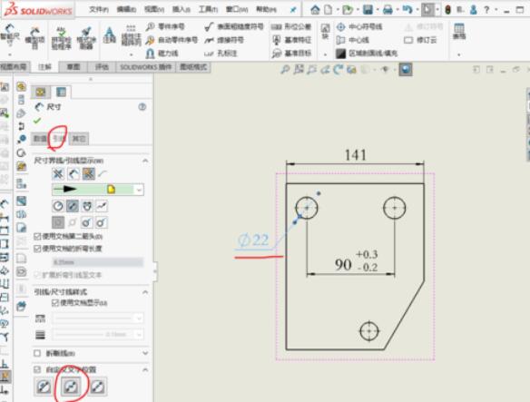This screenshot has width=530, height=402.
Task: Enable the 折断线 checkbox
Action: point(37,353)
